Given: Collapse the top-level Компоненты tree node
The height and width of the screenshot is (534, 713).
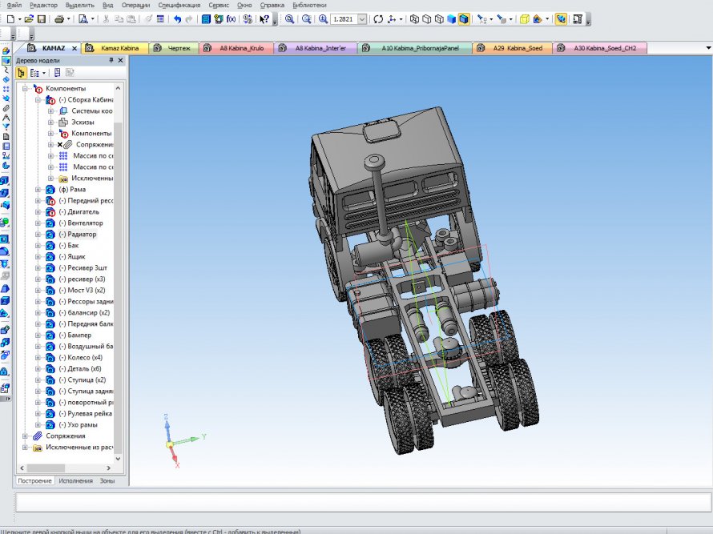Looking at the screenshot, I should [25, 89].
